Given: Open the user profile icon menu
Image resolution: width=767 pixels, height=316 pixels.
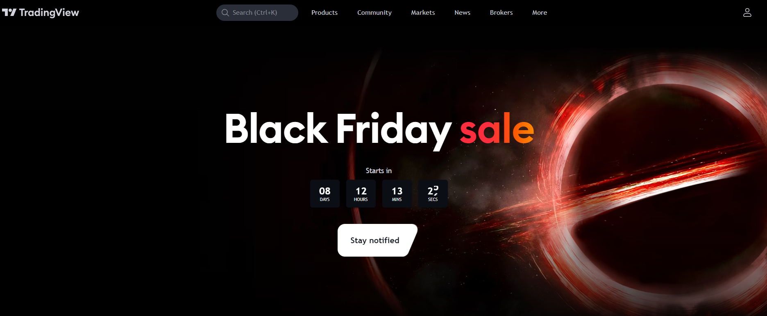Looking at the screenshot, I should (x=747, y=13).
